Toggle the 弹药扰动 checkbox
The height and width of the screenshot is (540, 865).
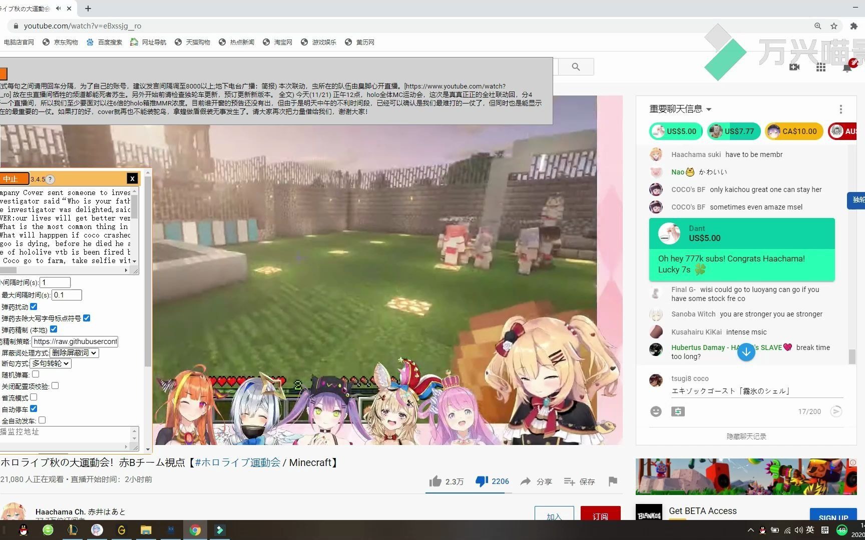34,306
